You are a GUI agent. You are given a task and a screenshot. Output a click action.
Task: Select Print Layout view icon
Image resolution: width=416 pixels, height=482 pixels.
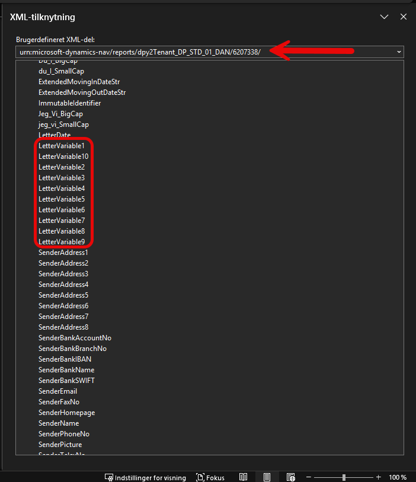point(267,477)
